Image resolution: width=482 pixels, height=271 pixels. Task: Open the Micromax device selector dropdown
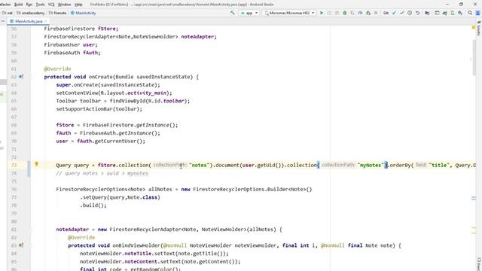click(x=289, y=13)
